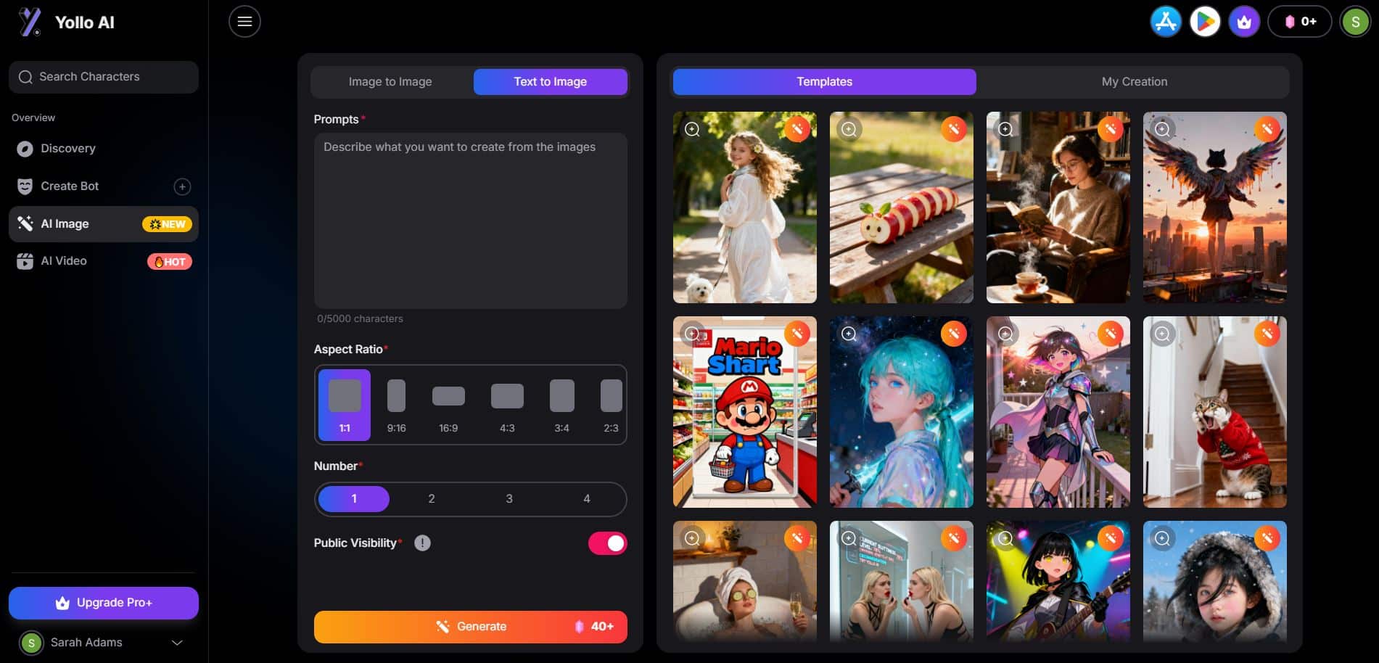This screenshot has width=1379, height=663.
Task: Open the anime guitarist template thumbnail
Action: click(x=1058, y=581)
